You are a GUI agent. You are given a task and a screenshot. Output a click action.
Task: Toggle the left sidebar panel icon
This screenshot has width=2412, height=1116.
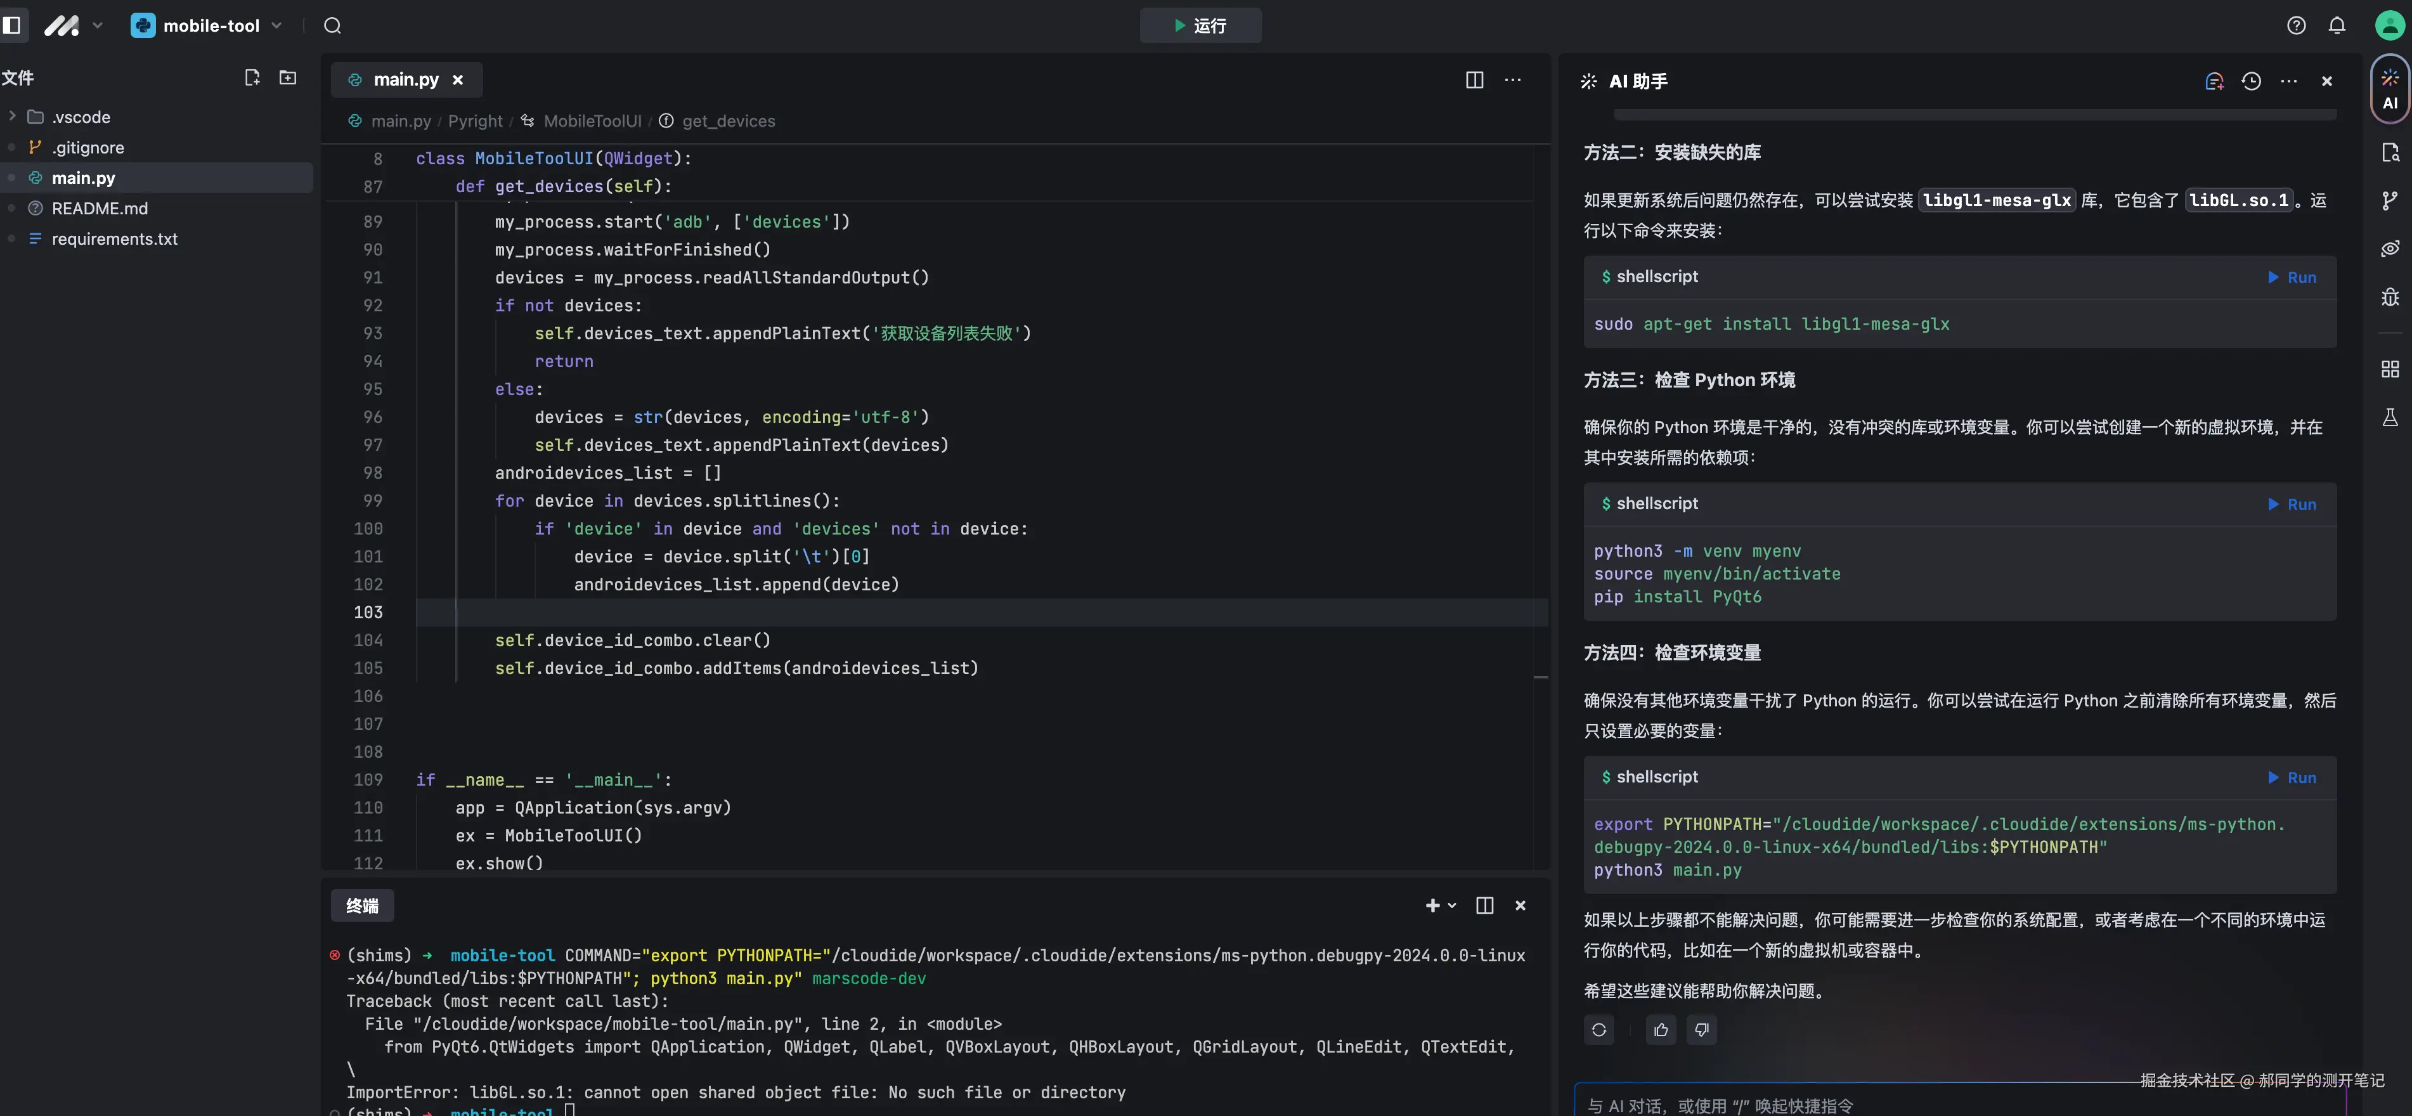(12, 25)
